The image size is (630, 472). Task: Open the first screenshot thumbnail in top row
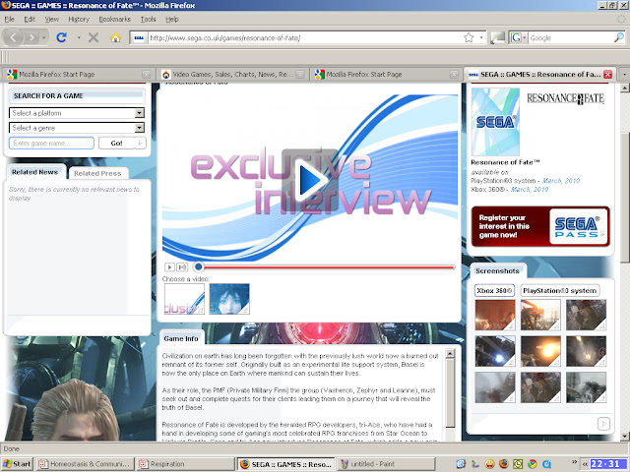(495, 315)
